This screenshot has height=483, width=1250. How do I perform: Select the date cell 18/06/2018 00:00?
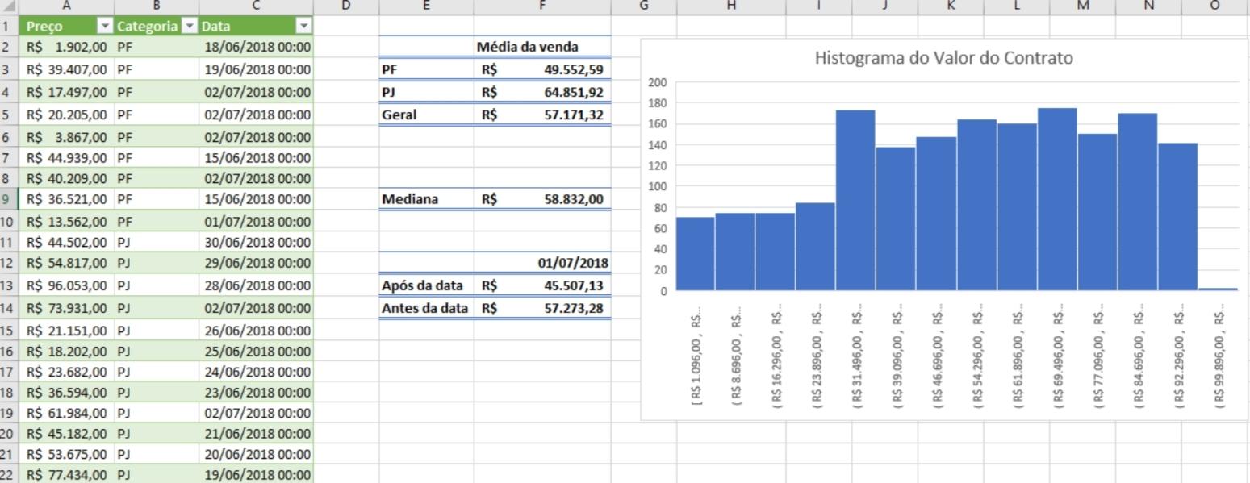click(256, 47)
